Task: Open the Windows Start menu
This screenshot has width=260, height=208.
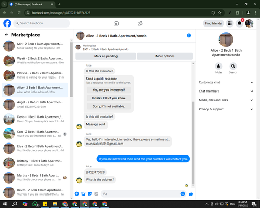Action: point(5,204)
